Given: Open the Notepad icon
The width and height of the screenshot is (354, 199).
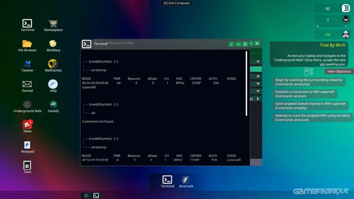Looking at the screenshot, I should pos(27,145).
